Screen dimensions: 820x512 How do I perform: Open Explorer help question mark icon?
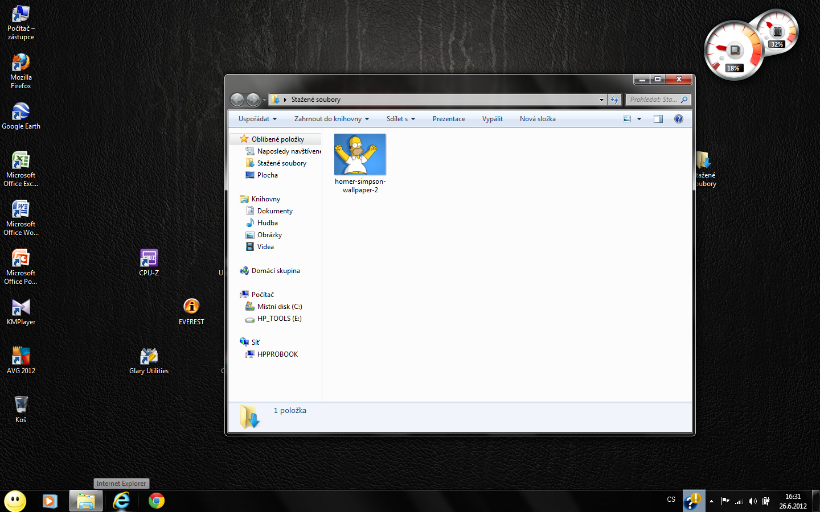(x=678, y=119)
